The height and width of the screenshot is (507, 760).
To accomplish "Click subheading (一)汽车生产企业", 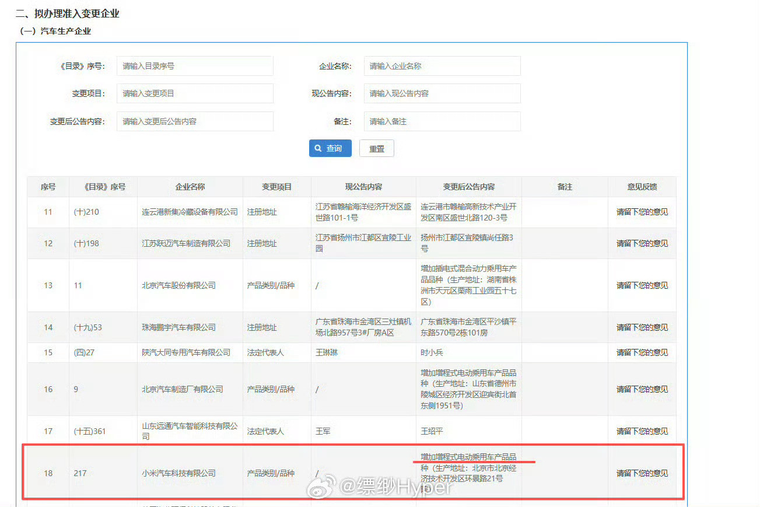I will (55, 31).
